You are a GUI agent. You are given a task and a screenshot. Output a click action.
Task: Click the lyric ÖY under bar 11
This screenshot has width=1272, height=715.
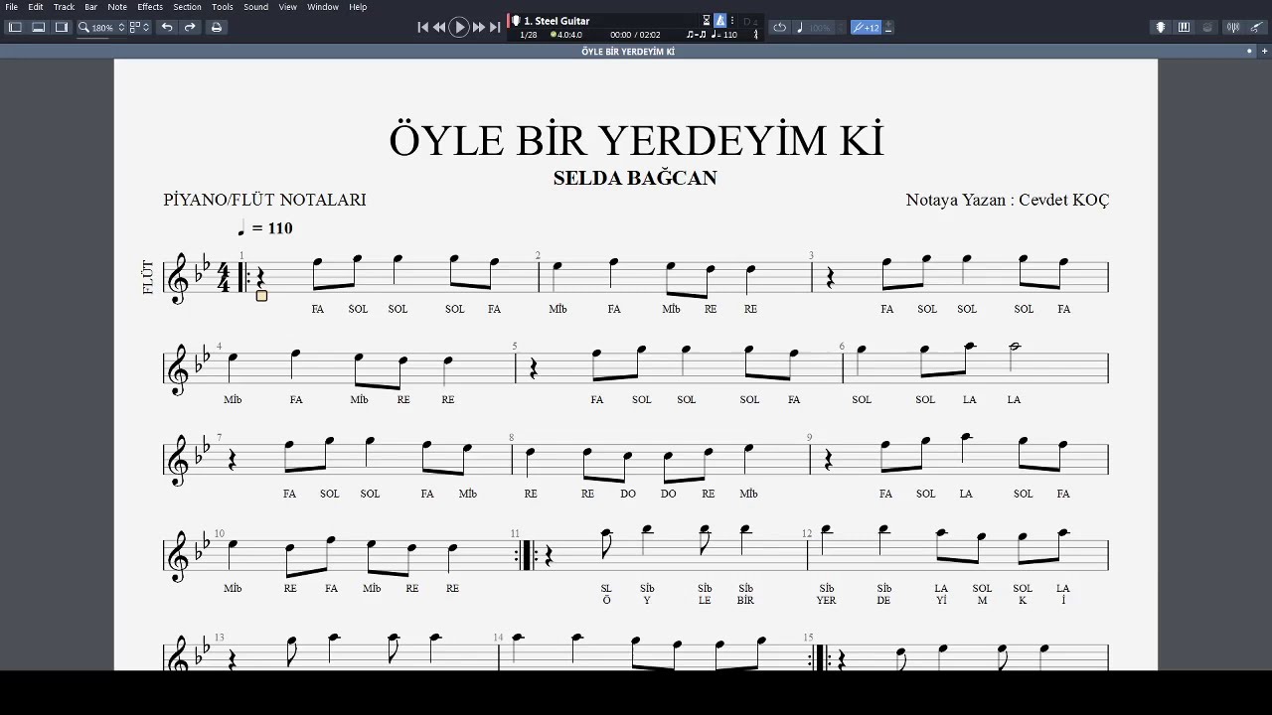[x=606, y=600]
